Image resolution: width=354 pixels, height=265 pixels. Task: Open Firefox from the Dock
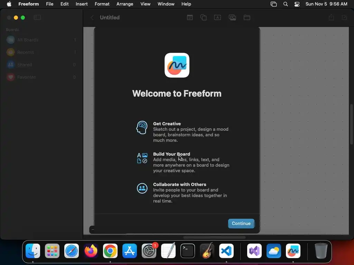(91, 251)
